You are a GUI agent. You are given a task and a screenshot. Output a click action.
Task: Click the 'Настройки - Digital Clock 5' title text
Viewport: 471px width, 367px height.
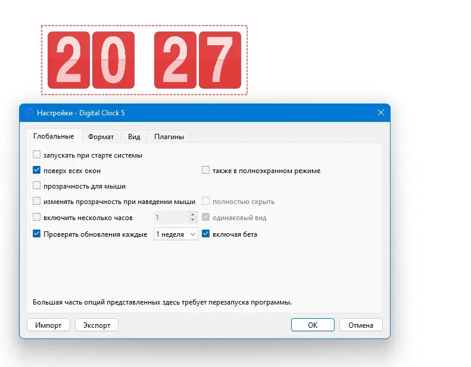pos(80,113)
